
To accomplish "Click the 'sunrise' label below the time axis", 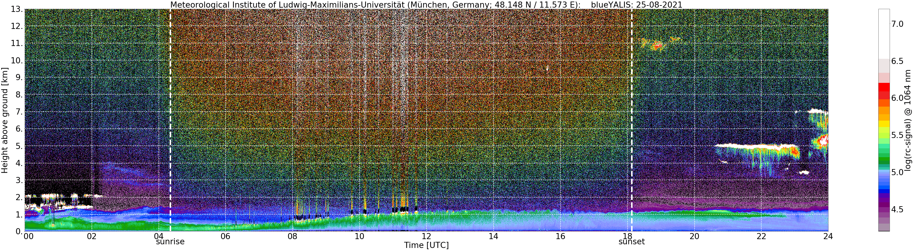I will point(170,242).
